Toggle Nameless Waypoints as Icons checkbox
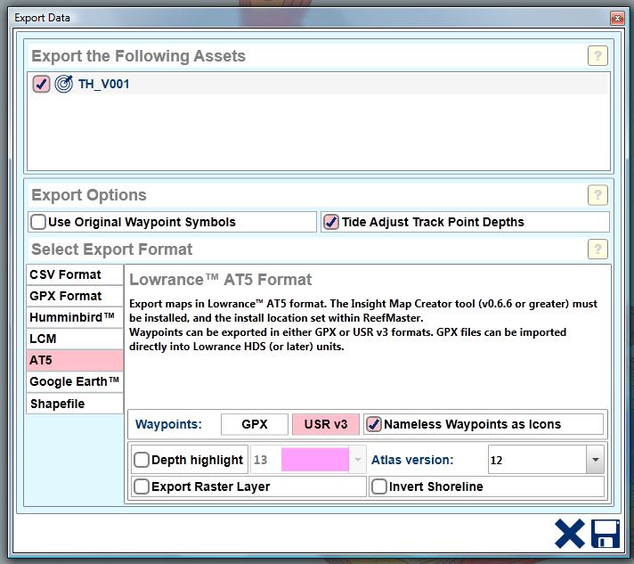The width and height of the screenshot is (634, 564). 374,424
